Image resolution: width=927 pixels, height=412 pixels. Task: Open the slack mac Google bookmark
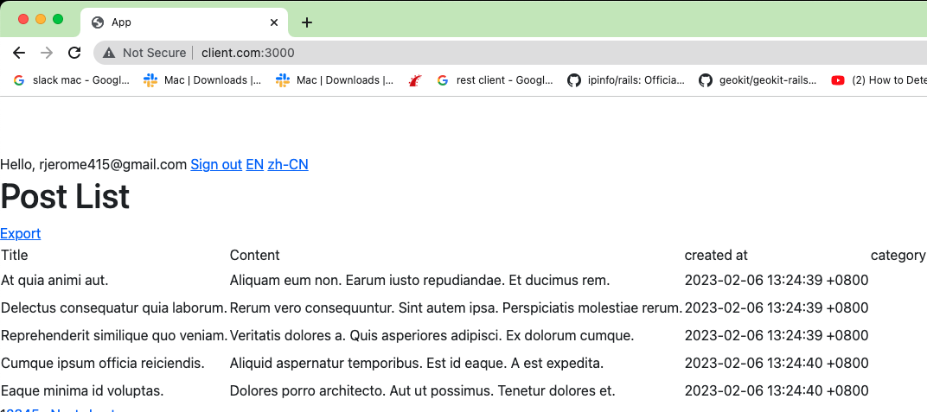click(x=72, y=80)
